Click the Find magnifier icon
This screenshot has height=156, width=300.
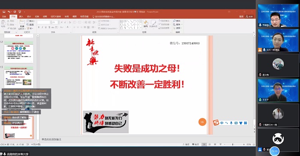[x=174, y=21]
